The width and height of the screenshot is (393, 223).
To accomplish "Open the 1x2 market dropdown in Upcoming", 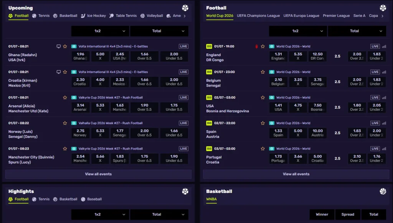I will [100, 31].
